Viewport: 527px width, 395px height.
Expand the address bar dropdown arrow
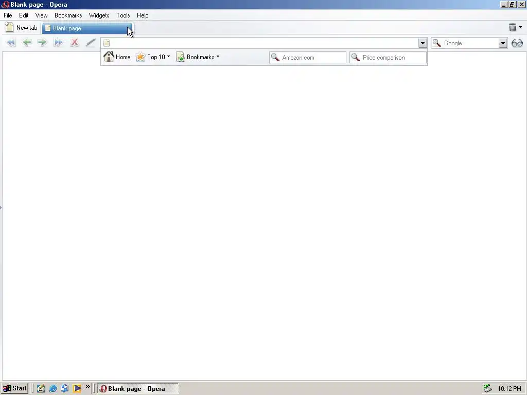click(x=423, y=43)
